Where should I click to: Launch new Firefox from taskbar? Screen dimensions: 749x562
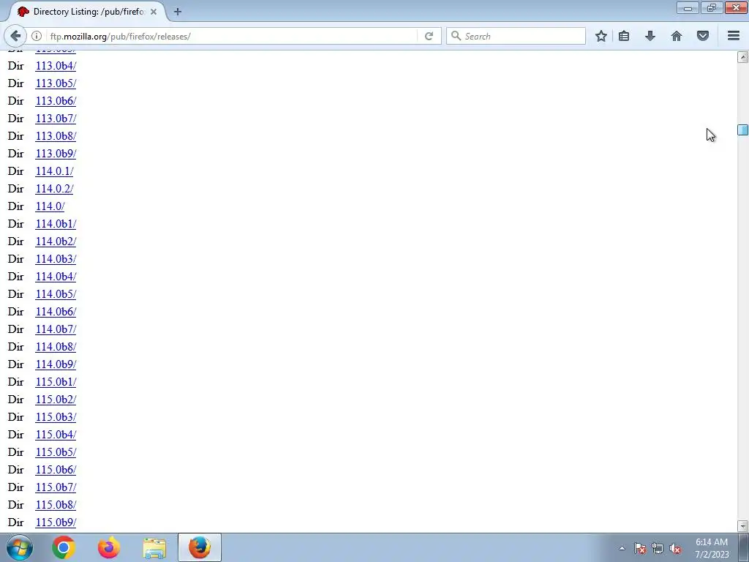(109, 547)
